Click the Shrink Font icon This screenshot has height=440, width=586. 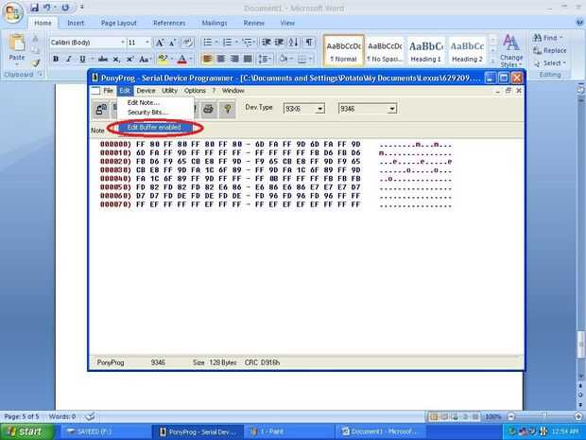click(x=173, y=43)
